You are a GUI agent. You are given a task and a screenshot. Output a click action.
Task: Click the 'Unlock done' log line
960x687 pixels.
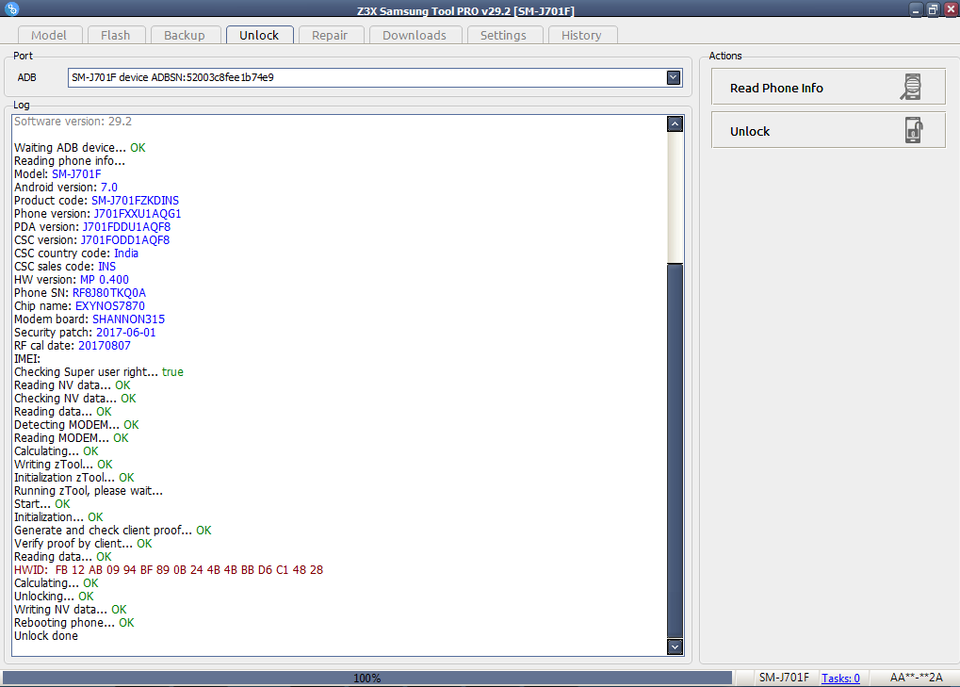[x=46, y=636]
